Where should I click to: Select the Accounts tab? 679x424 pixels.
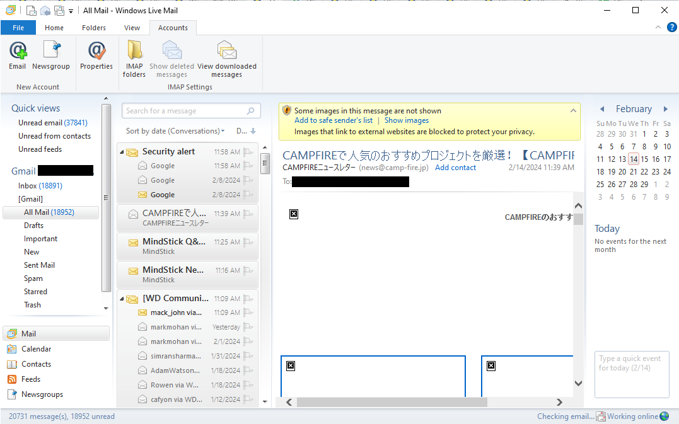coord(173,28)
